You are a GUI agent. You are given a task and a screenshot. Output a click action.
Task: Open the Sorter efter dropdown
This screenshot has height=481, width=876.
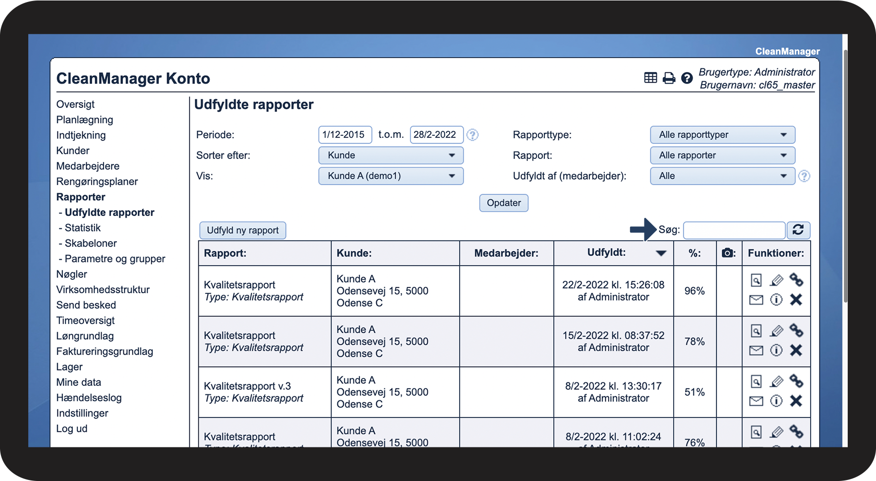tap(391, 156)
